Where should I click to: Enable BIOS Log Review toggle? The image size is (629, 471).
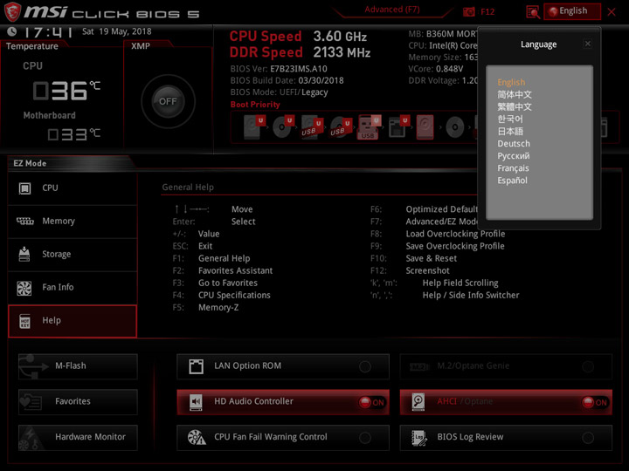[588, 438]
